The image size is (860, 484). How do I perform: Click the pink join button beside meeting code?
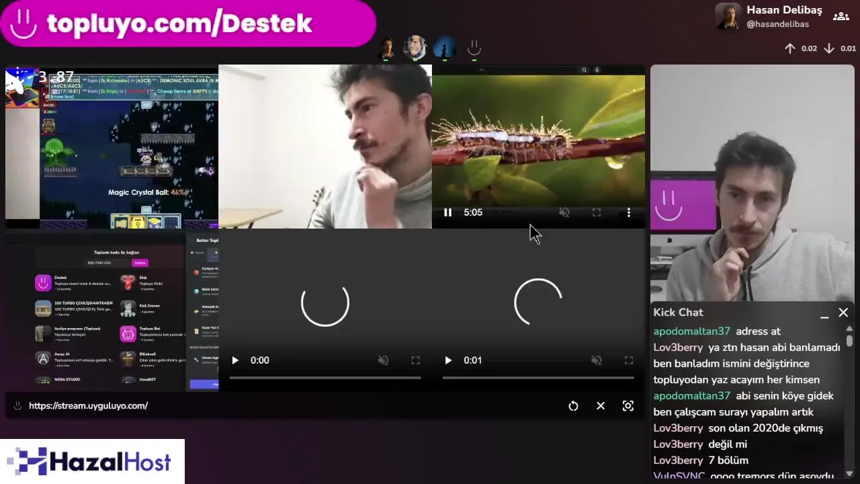(140, 263)
